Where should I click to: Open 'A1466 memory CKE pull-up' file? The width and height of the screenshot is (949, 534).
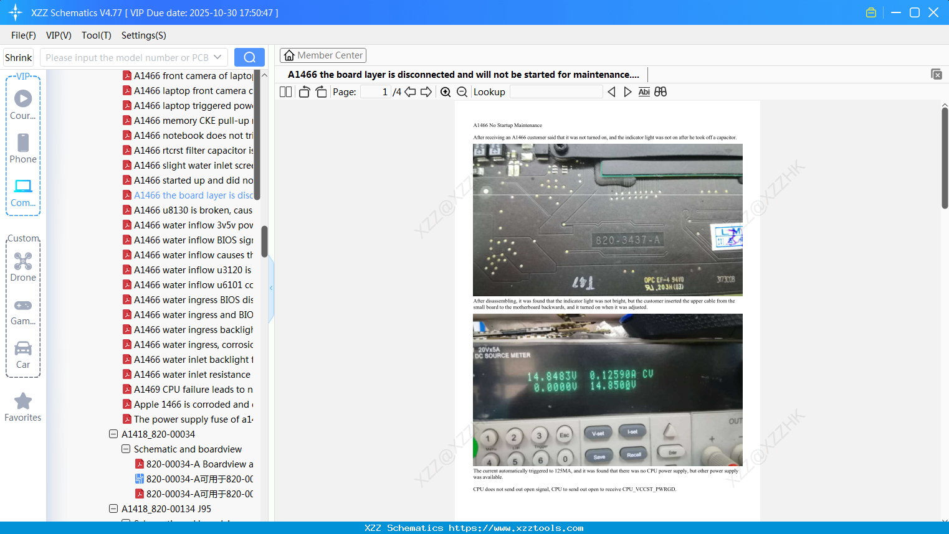193,121
